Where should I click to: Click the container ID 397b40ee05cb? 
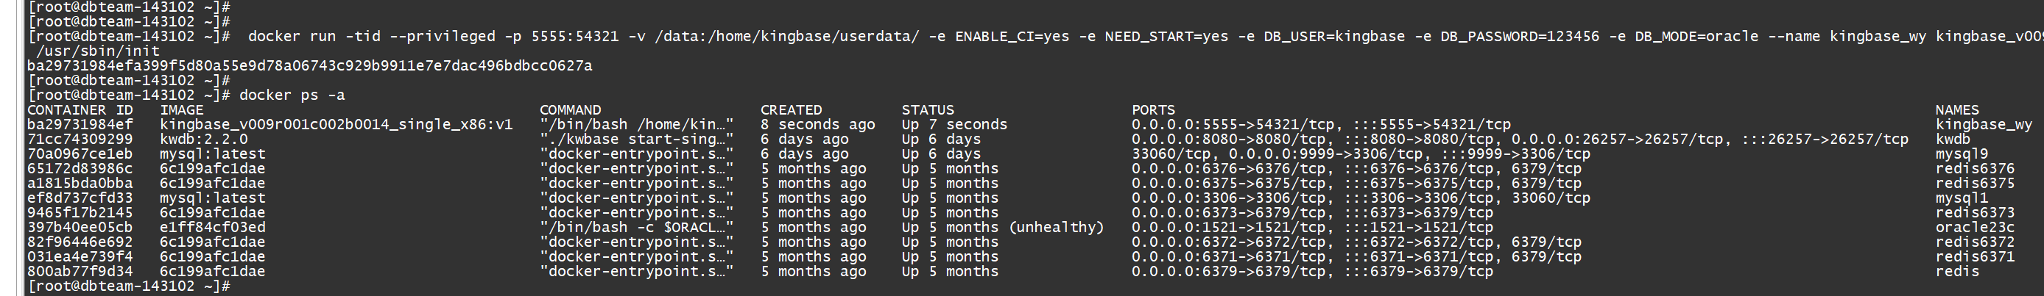click(x=80, y=227)
